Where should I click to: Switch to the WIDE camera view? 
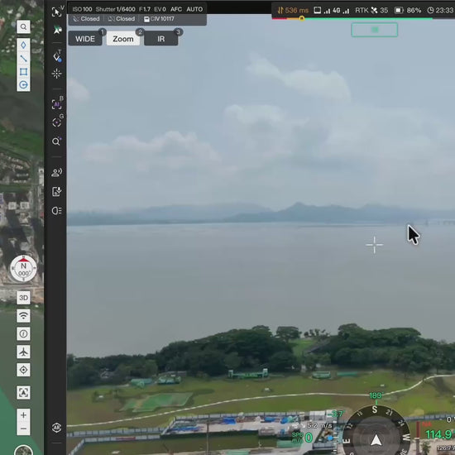point(85,39)
